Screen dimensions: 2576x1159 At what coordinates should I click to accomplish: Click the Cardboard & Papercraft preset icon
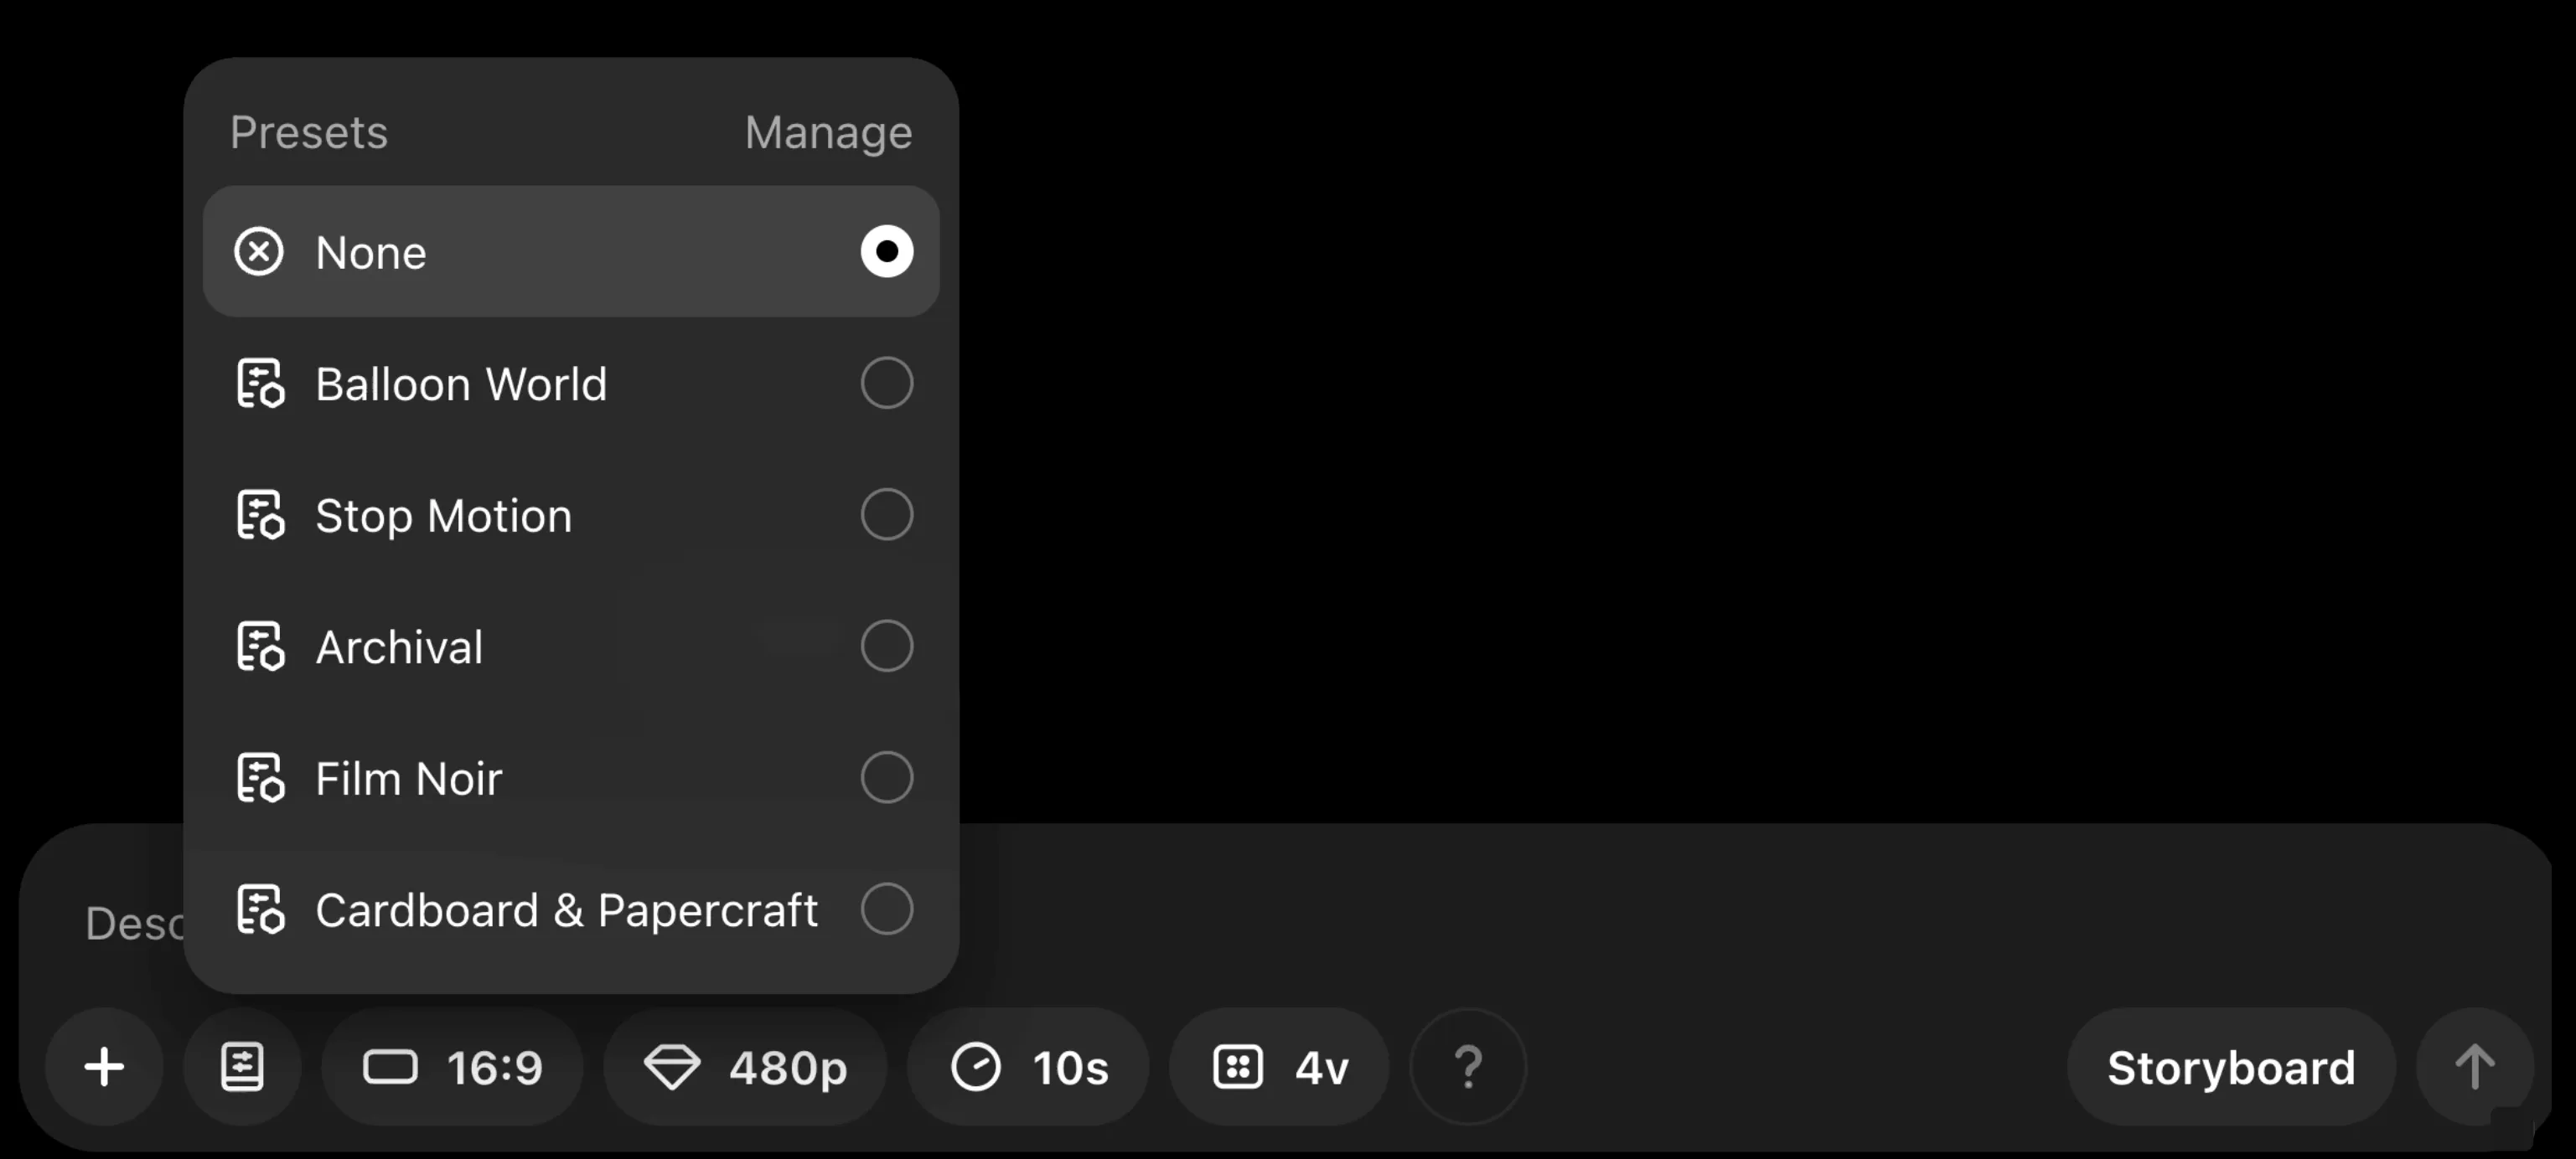[x=260, y=910]
